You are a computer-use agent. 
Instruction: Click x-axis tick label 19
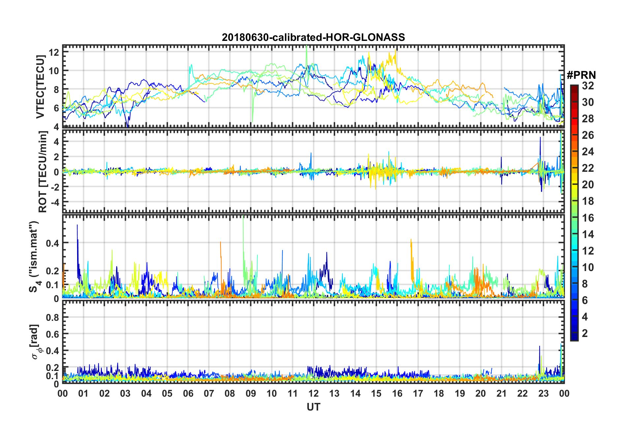point(460,393)
